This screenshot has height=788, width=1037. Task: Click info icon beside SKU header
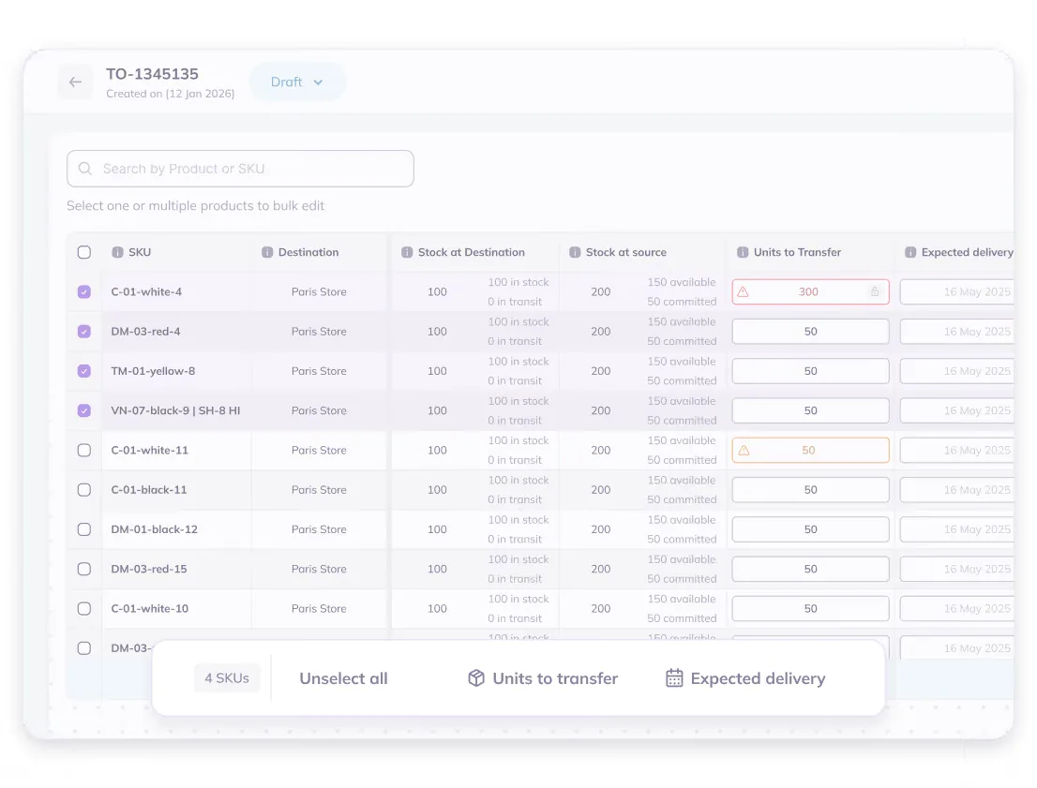pyautogui.click(x=118, y=253)
